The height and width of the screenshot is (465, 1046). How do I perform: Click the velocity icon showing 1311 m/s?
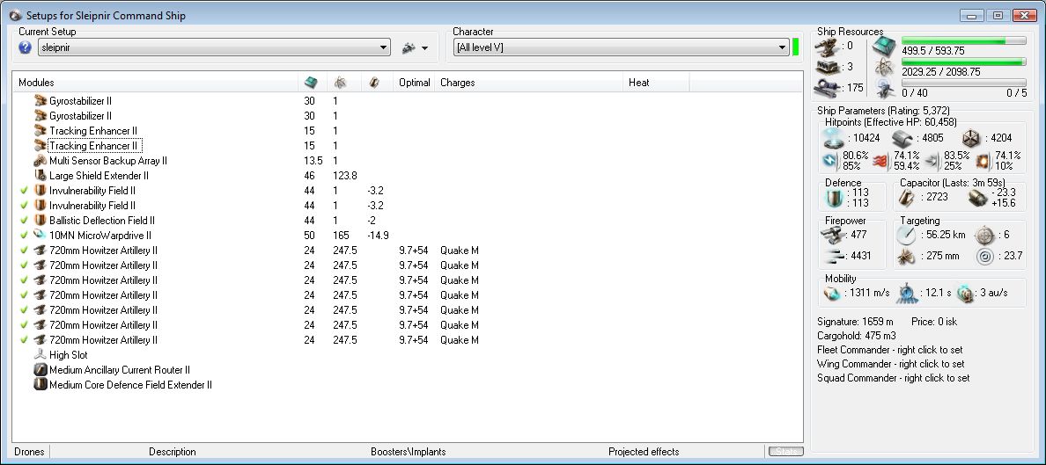833,293
